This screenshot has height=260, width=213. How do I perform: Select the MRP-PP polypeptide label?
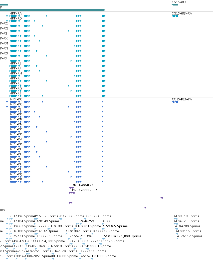point(16,134)
